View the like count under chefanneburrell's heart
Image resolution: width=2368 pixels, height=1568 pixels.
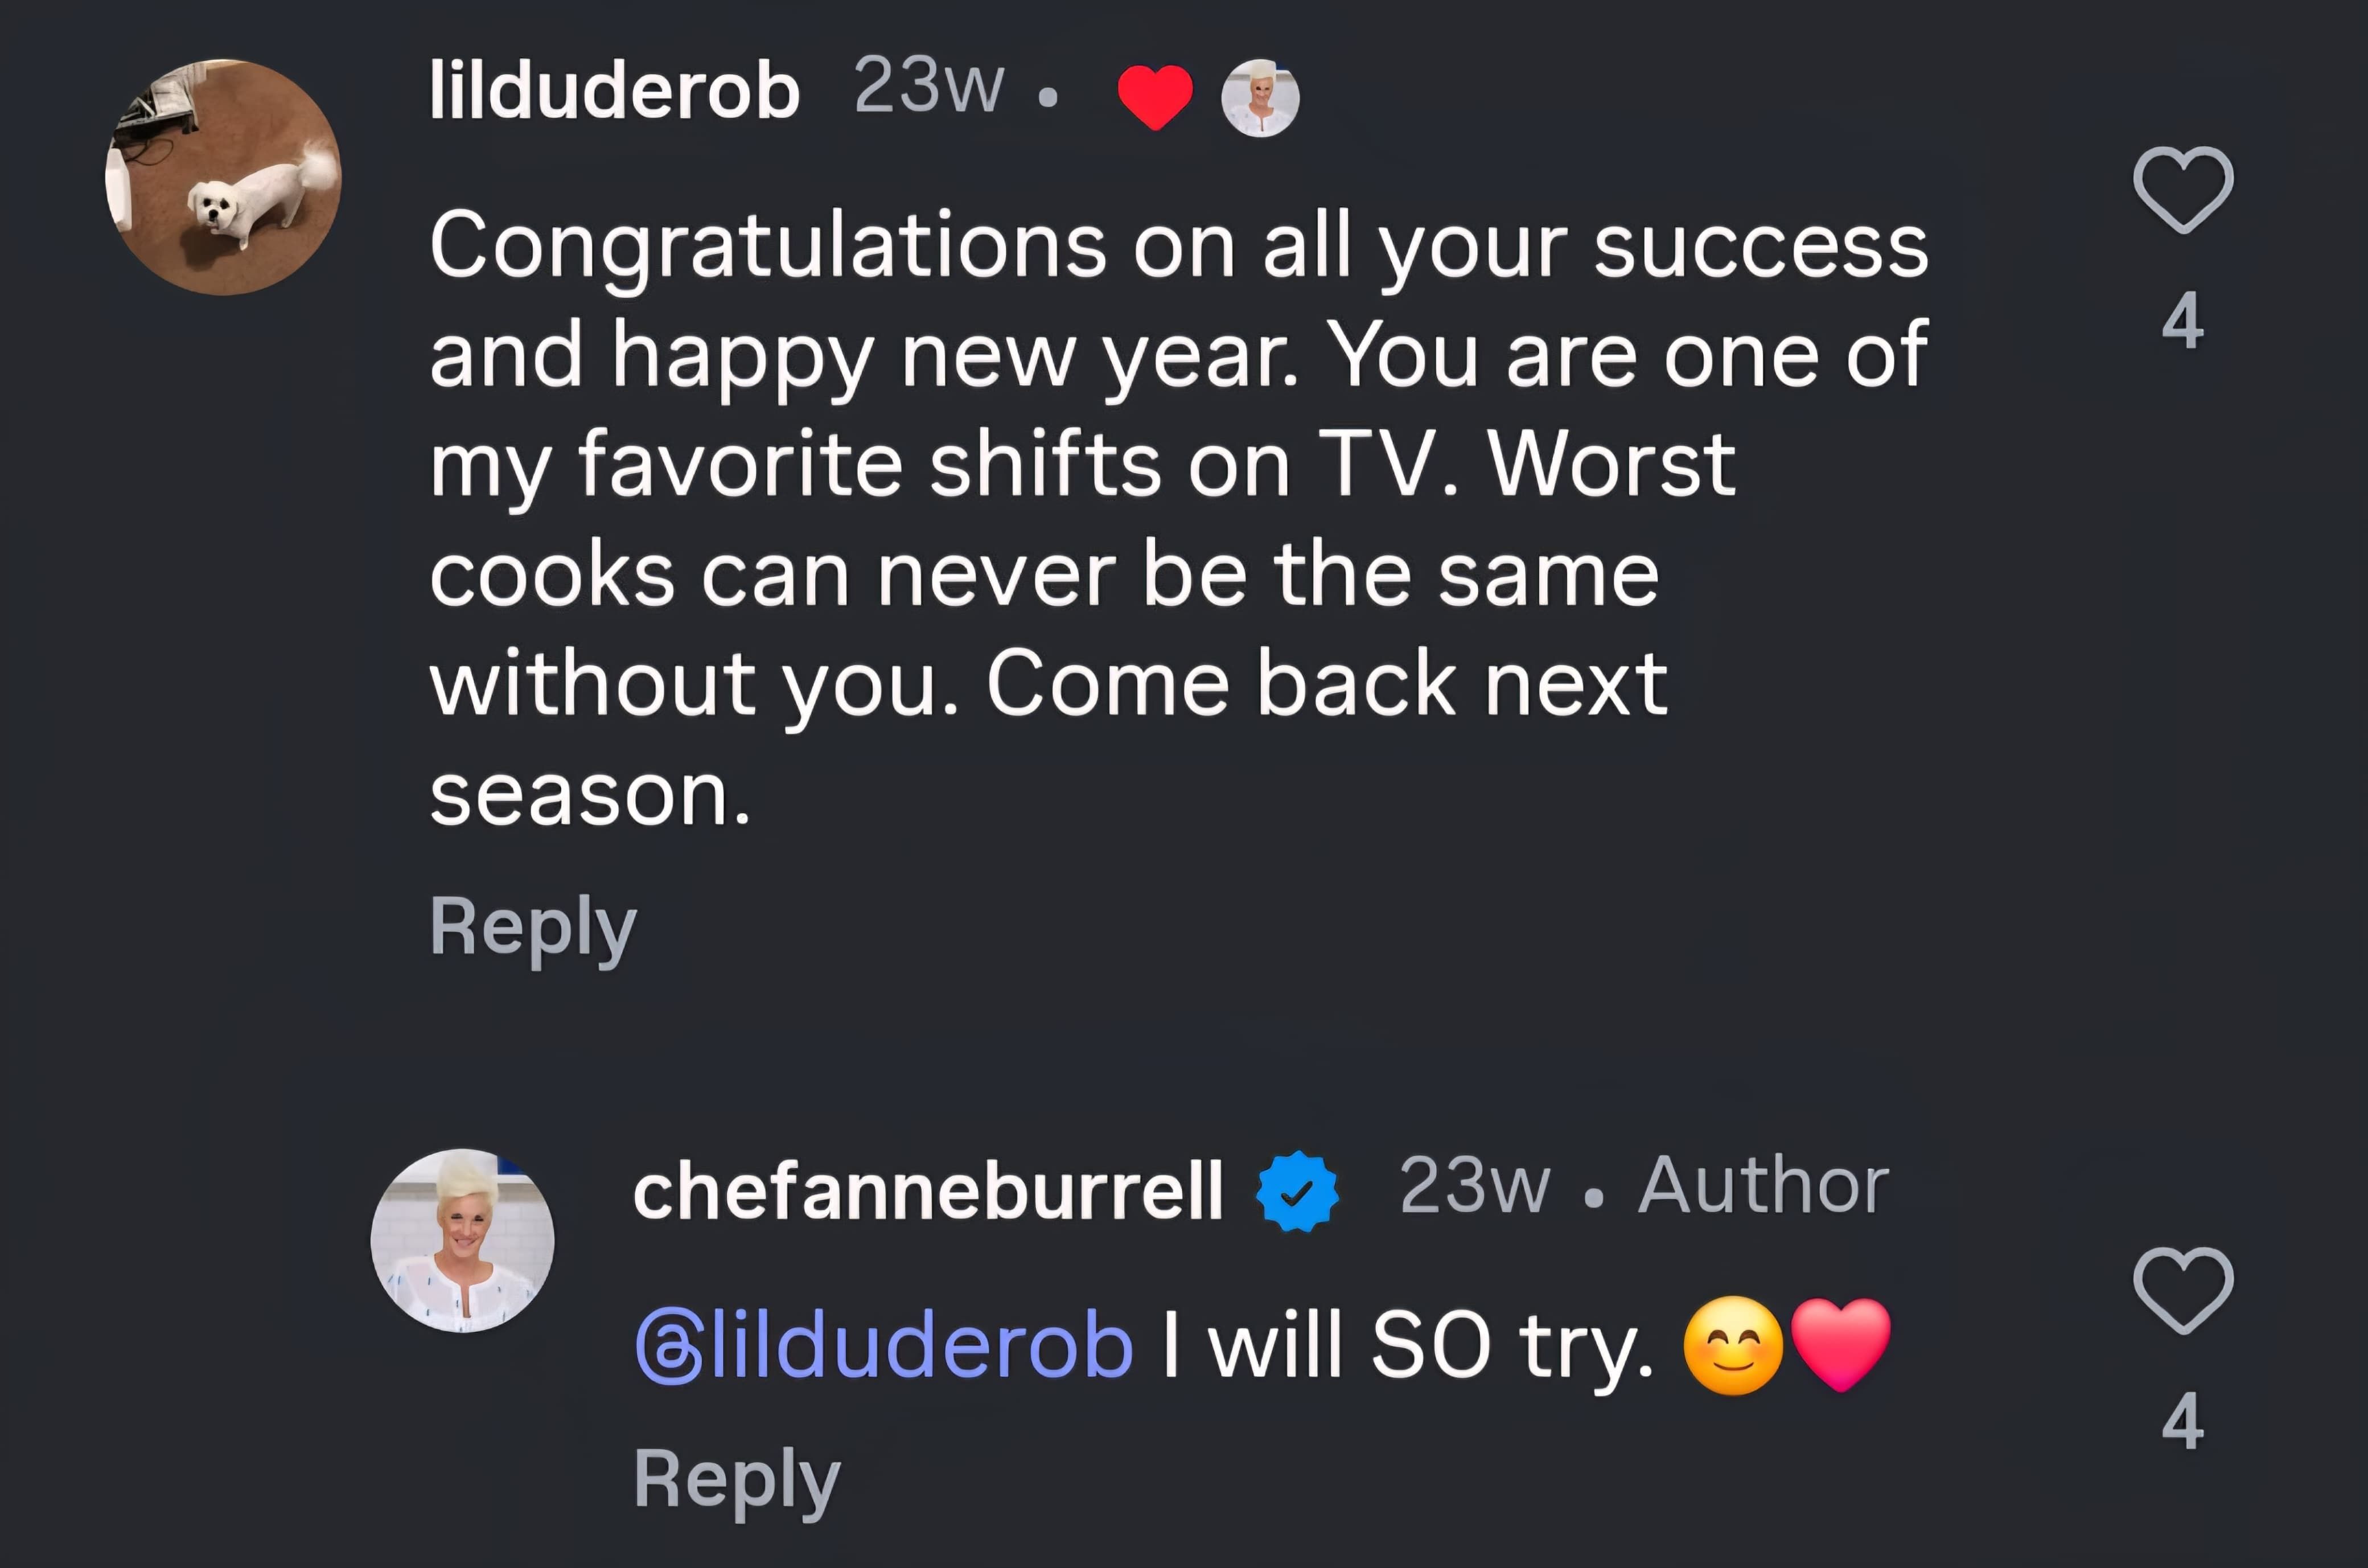(2182, 1421)
